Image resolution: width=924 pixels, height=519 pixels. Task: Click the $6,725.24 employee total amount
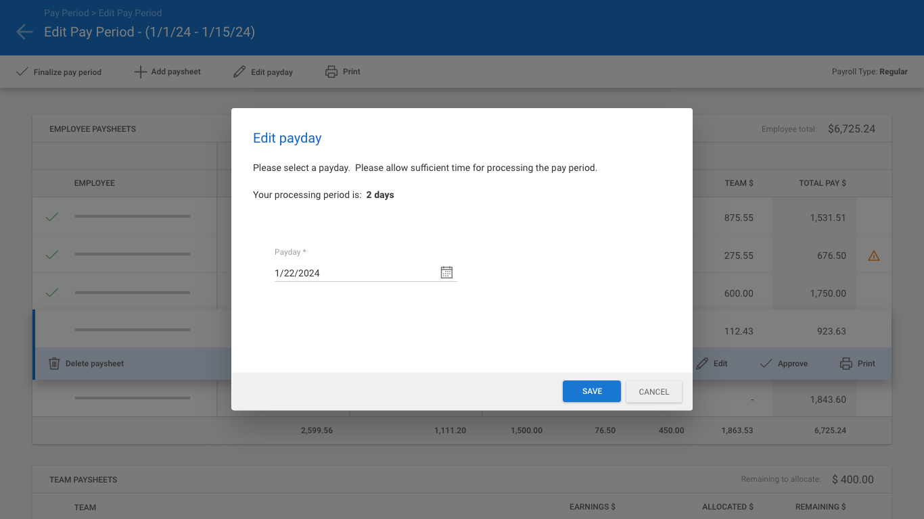tap(852, 129)
